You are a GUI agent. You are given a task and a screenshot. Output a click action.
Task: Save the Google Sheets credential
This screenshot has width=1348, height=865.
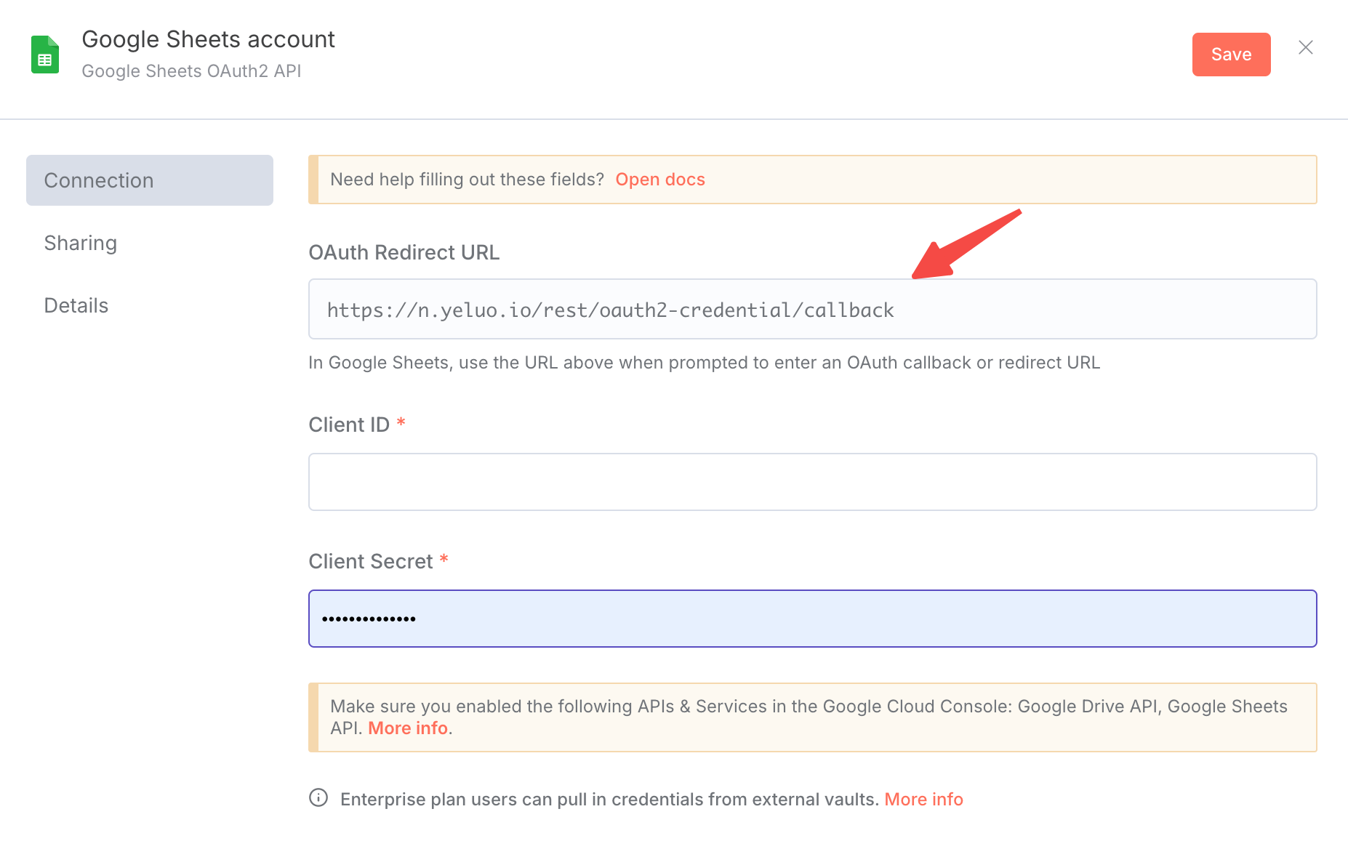pyautogui.click(x=1231, y=55)
